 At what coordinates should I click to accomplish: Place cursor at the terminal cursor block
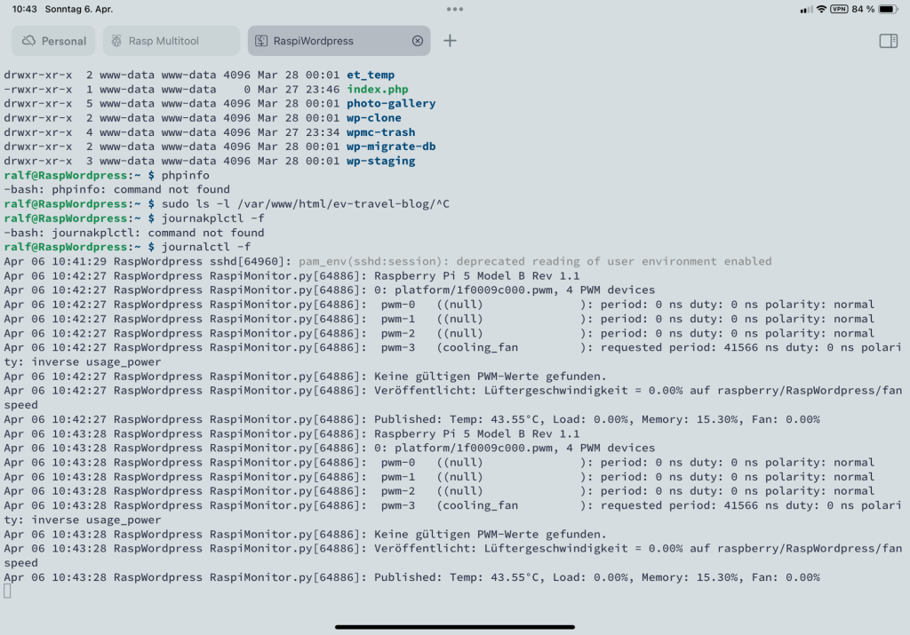coord(7,591)
